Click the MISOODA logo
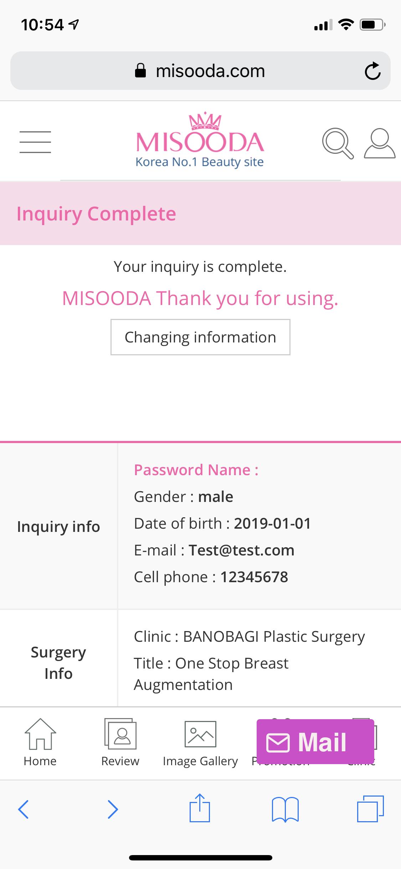The image size is (401, 869). tap(200, 140)
